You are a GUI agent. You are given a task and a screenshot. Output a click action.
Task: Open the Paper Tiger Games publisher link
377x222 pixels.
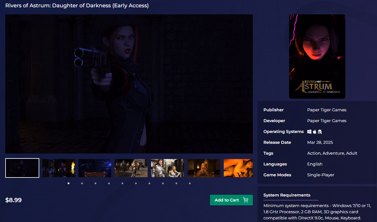[x=327, y=110]
